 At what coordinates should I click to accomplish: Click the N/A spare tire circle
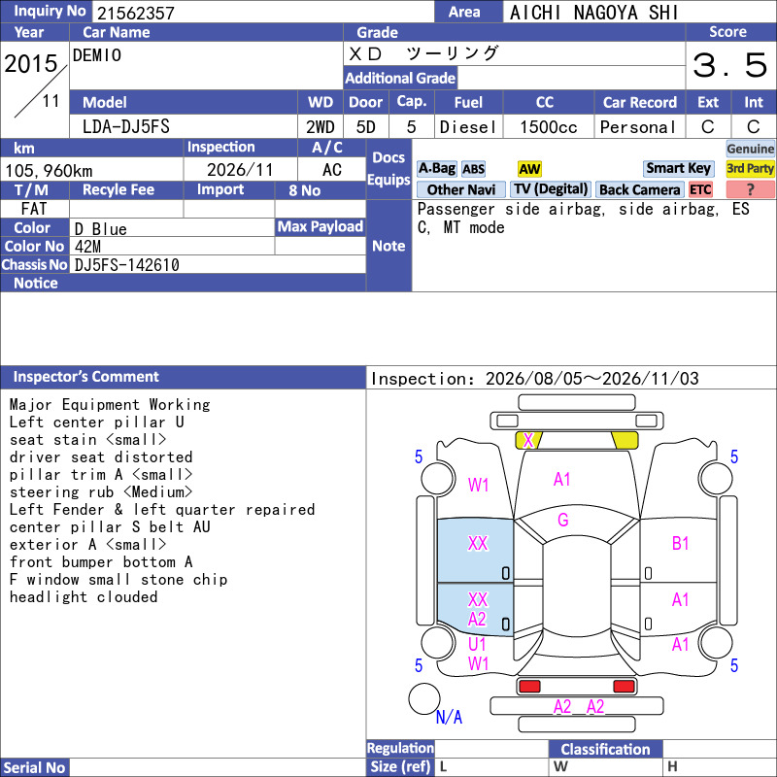(x=424, y=698)
